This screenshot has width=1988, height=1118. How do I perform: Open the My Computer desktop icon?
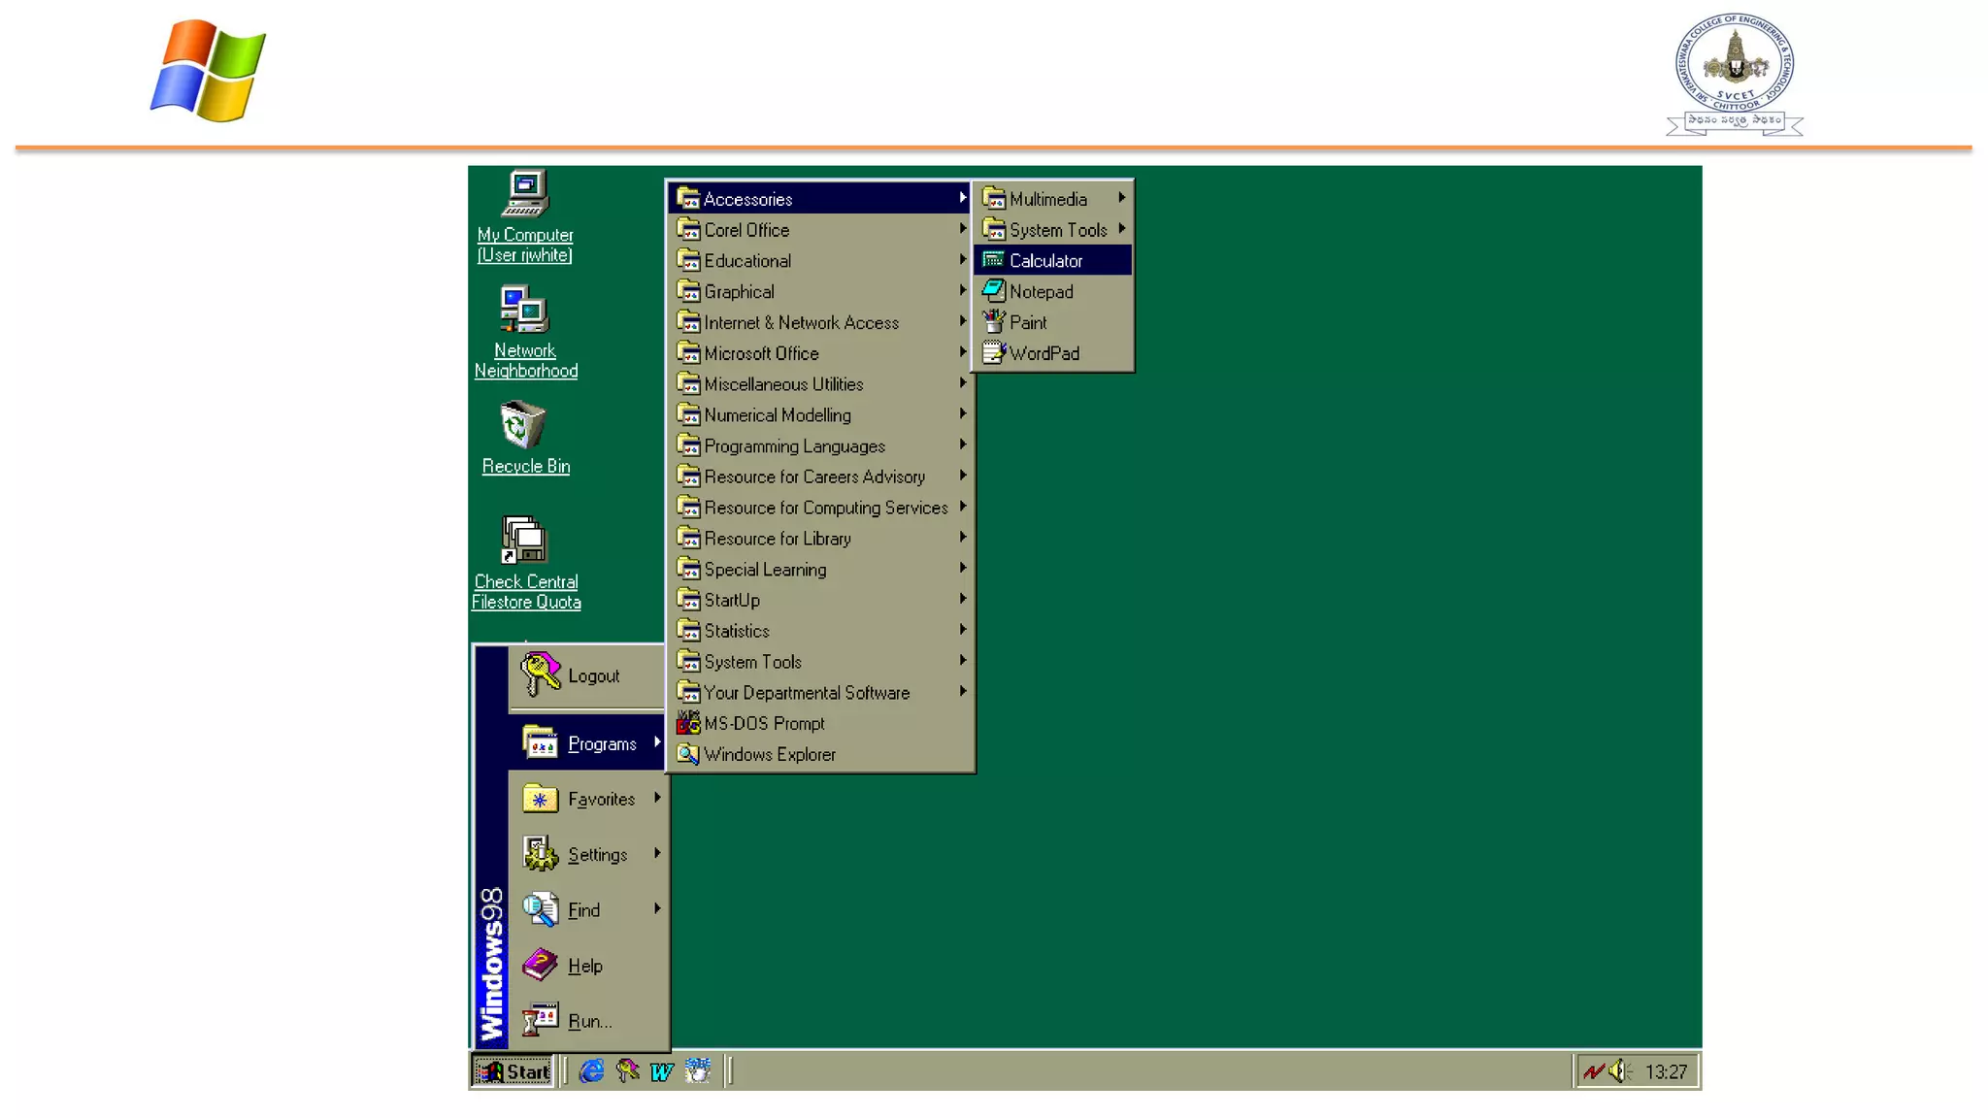point(525,194)
